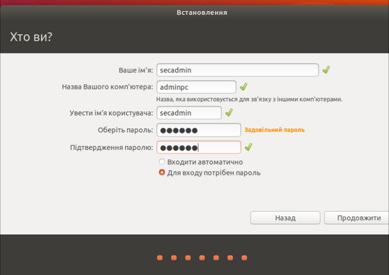Viewport: 389px width, 275px height.
Task: Click the 'Задовільний пароль' strength indicator
Action: [x=274, y=130]
